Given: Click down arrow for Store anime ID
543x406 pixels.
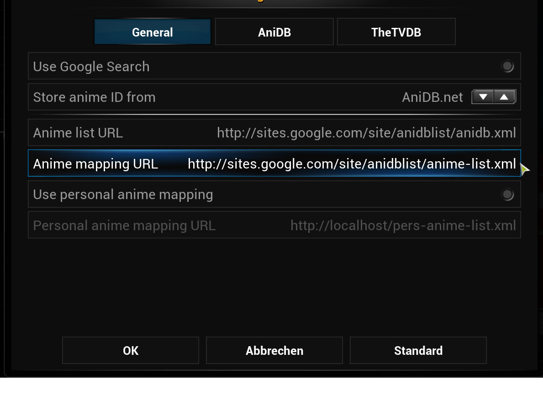Looking at the screenshot, I should click(x=483, y=97).
